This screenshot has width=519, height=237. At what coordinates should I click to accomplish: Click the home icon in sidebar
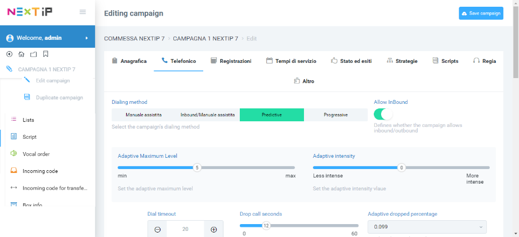[21, 54]
